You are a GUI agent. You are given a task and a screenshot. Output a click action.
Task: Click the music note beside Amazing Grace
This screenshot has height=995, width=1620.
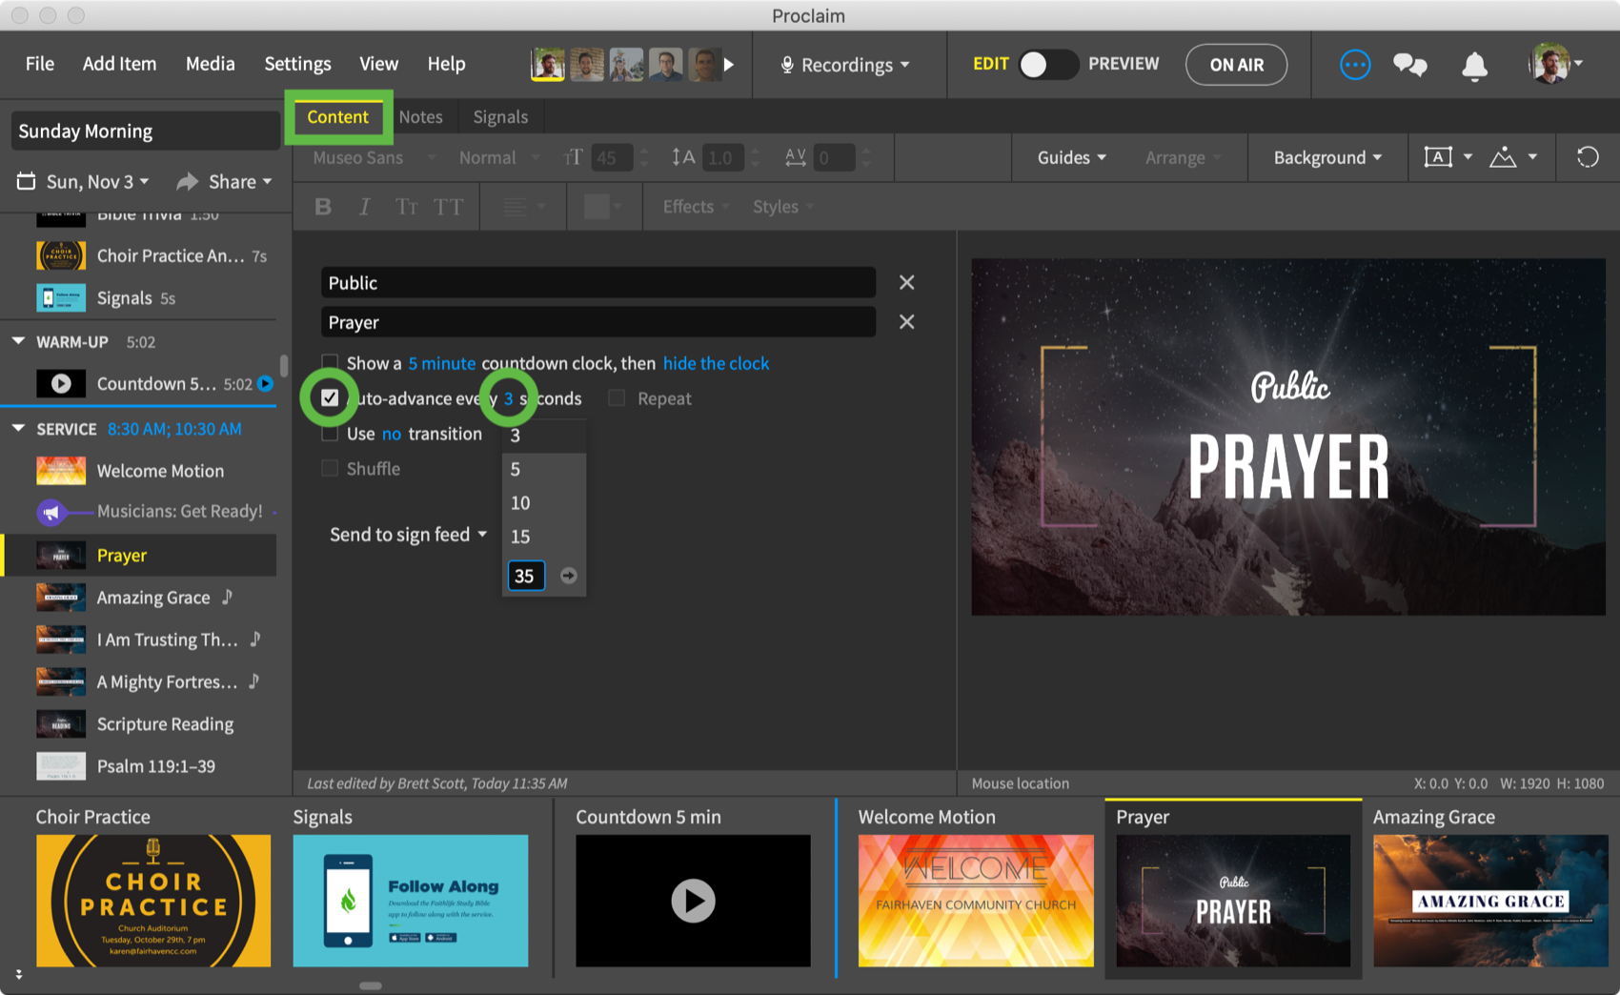coord(227,597)
